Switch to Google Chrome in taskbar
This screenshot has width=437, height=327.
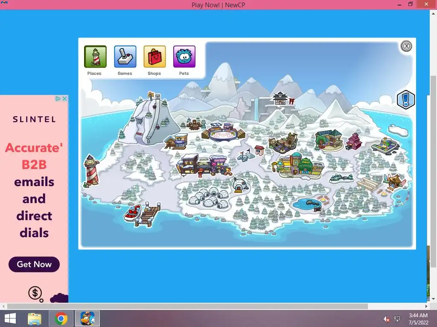point(61,318)
